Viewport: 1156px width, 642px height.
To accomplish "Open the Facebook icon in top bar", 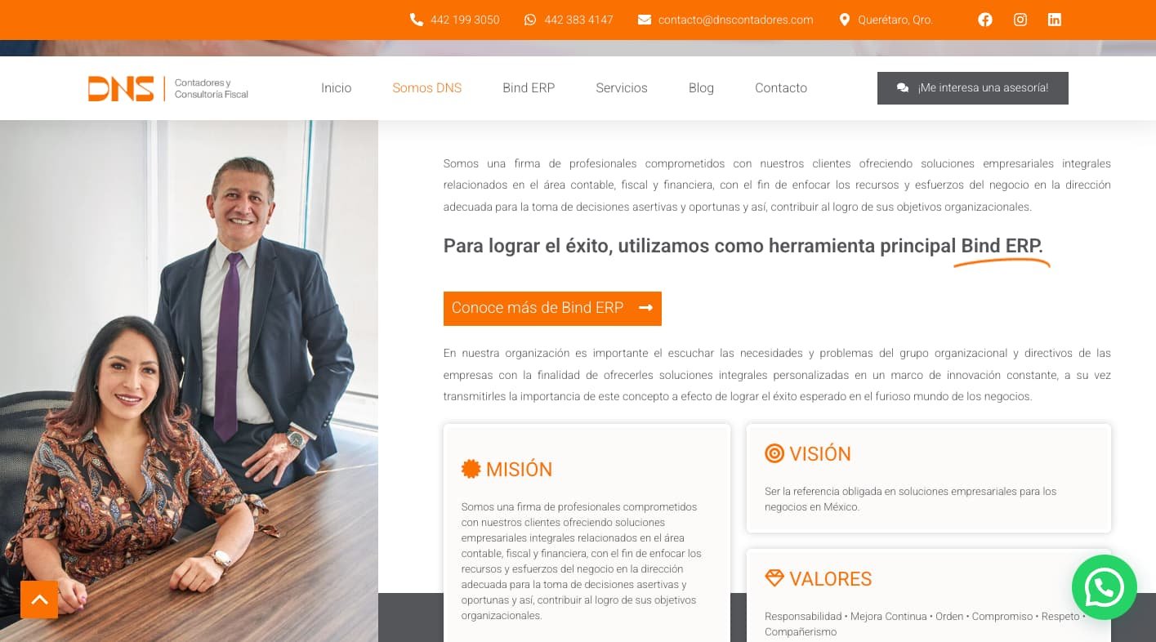I will [985, 20].
